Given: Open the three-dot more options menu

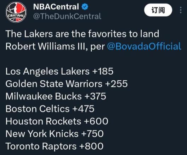Looking at the screenshot, I should click(181, 10).
